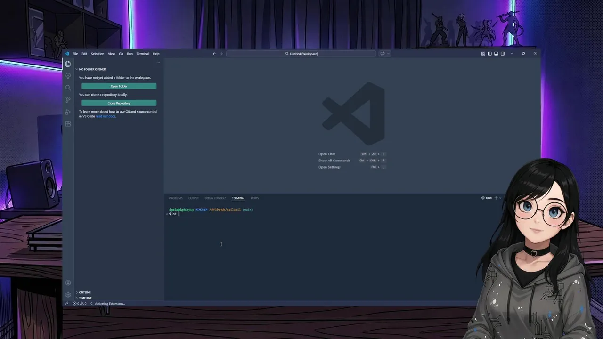The width and height of the screenshot is (603, 339).
Task: Open the Manage gear icon
Action: (x=68, y=294)
